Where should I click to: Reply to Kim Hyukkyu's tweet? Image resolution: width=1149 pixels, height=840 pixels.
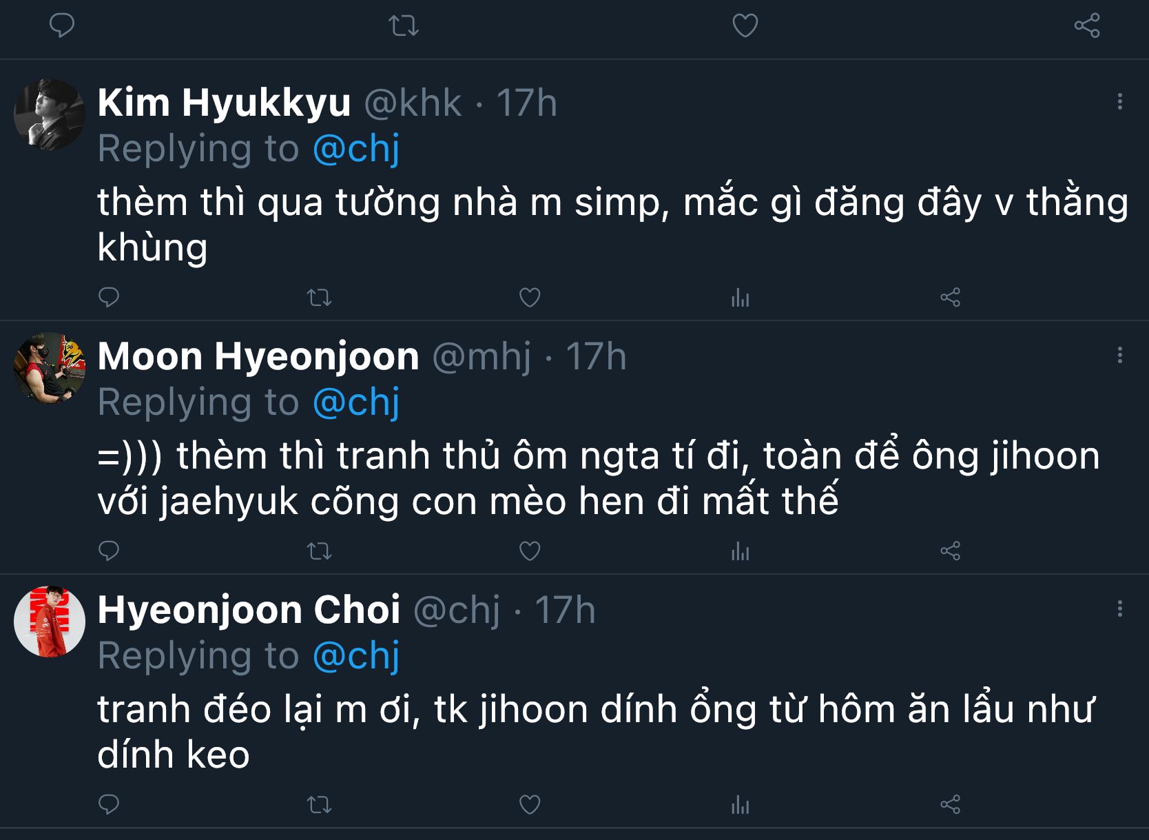(109, 297)
